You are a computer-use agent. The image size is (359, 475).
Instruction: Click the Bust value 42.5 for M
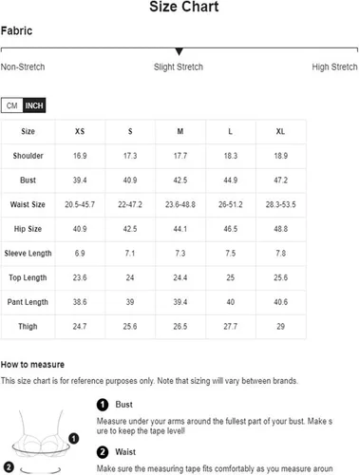coord(180,180)
